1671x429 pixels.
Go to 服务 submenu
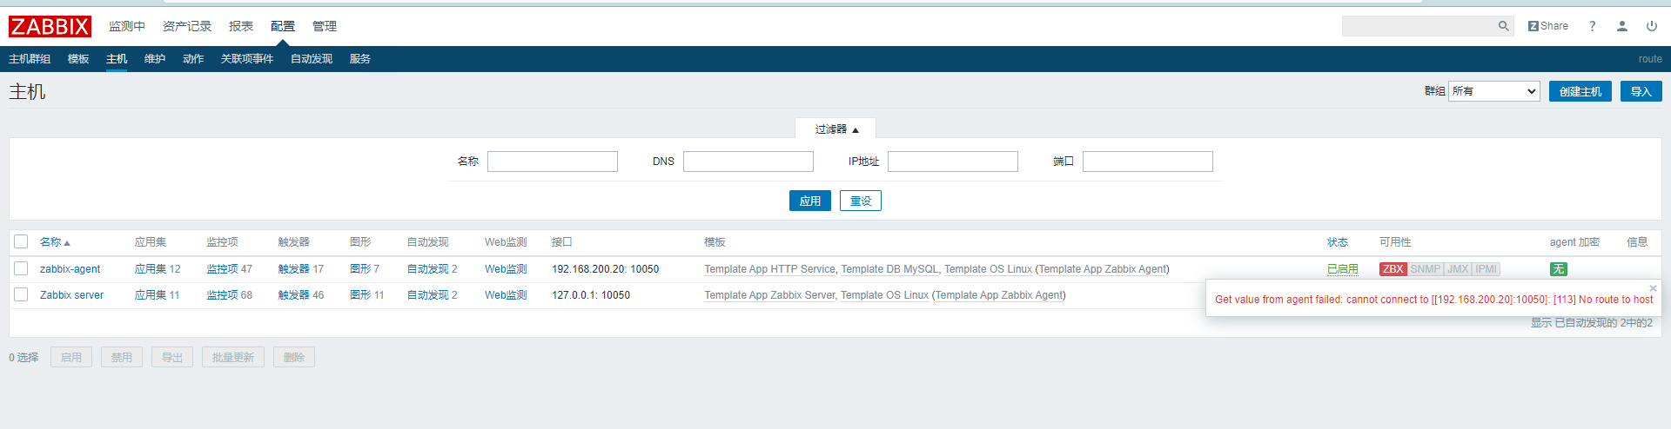tap(360, 59)
